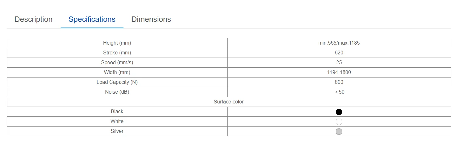Pick the white color swatch circle

tap(339, 122)
